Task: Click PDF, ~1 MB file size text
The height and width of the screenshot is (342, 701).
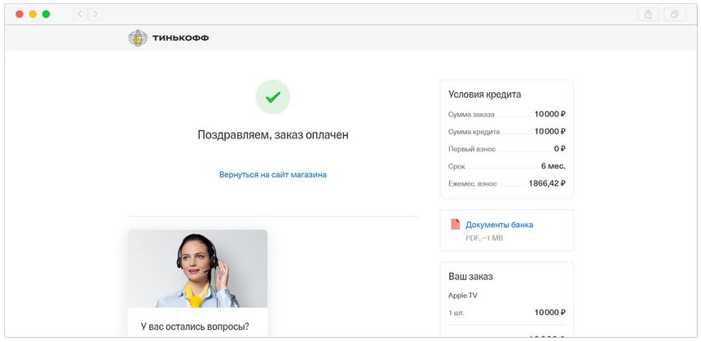Action: pos(484,239)
